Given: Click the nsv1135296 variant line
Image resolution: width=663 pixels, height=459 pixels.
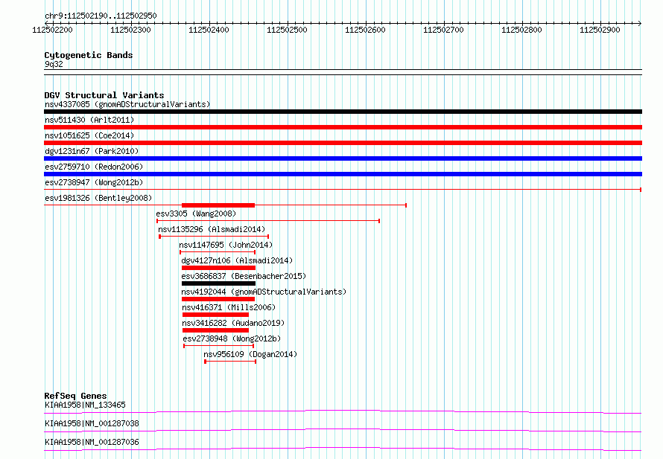Looking at the screenshot, I should 214,237.
